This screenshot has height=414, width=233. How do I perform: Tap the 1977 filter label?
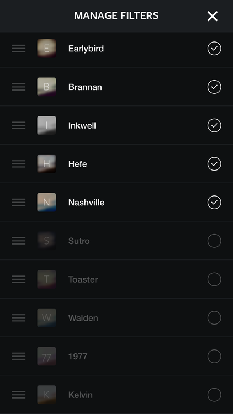tap(78, 357)
